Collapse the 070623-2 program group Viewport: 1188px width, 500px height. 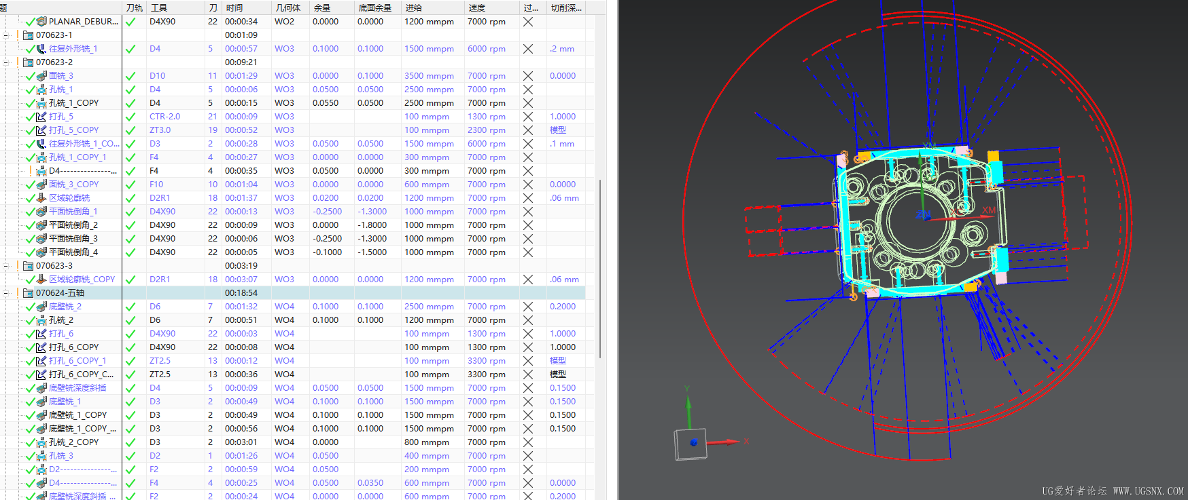6,62
